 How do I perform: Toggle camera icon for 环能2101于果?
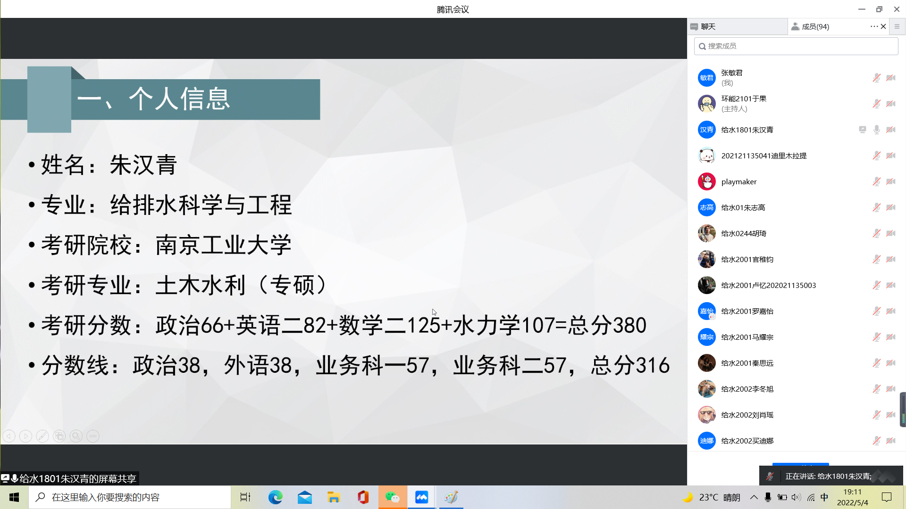[891, 104]
